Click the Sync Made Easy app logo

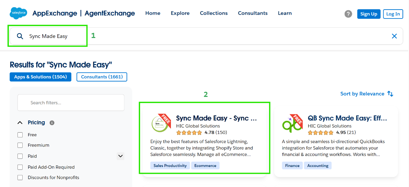point(160,123)
